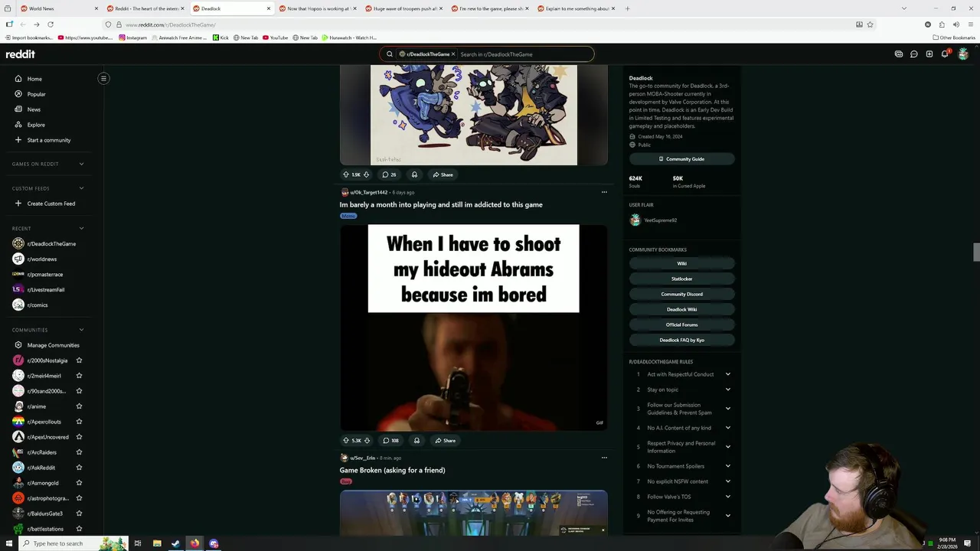Click the Reddit logo in the header
This screenshot has width=980, height=551.
[21, 54]
